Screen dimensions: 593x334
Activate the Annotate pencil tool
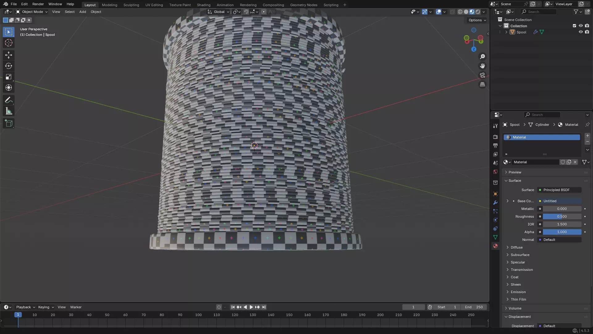click(x=9, y=100)
